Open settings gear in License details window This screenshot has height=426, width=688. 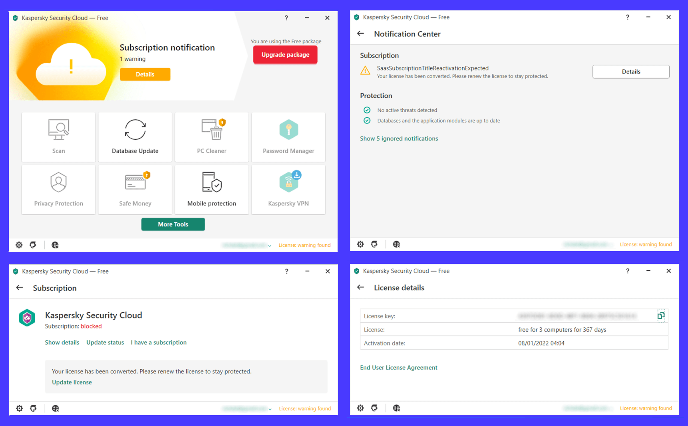point(360,408)
